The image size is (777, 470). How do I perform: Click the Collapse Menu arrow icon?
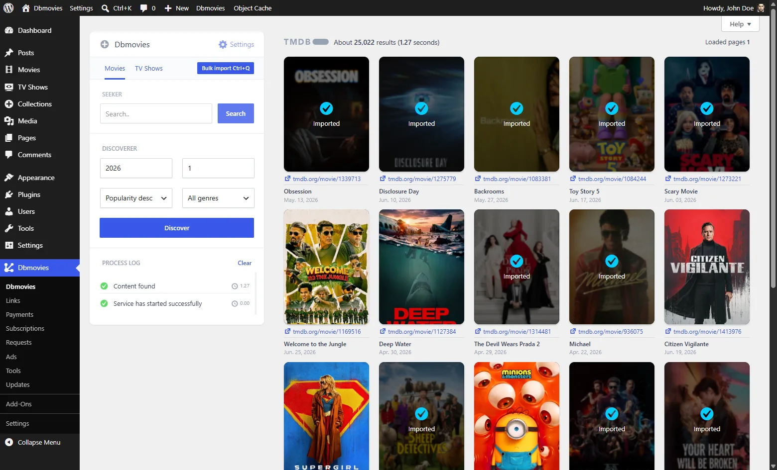click(9, 442)
